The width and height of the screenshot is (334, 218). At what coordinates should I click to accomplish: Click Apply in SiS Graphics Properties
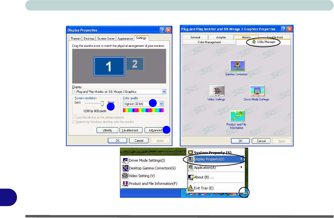[x=281, y=141]
